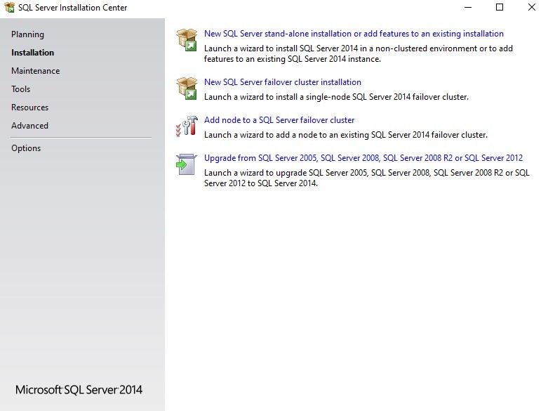Switch to the Advanced section
Image resolution: width=548 pixels, height=411 pixels.
[29, 126]
